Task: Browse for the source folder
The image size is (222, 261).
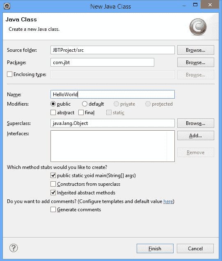Action: coord(196,50)
